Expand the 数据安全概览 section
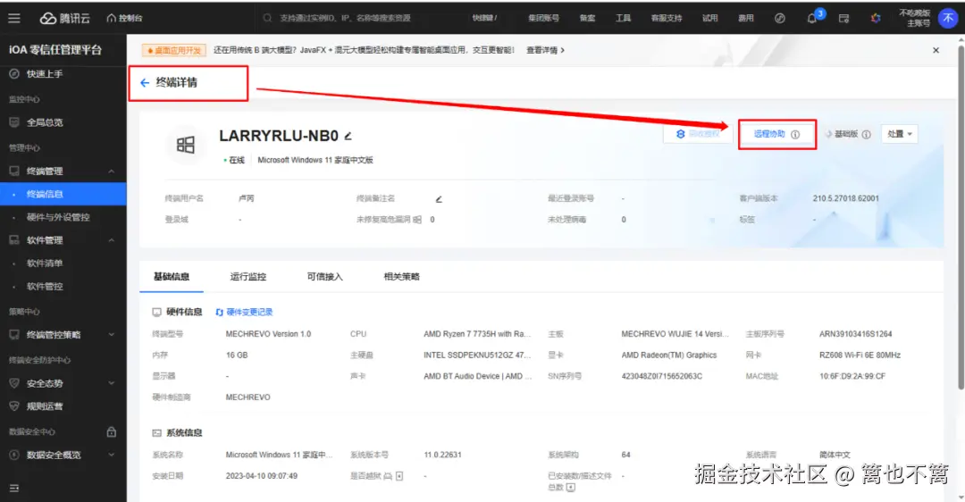The image size is (965, 502). coord(112,455)
